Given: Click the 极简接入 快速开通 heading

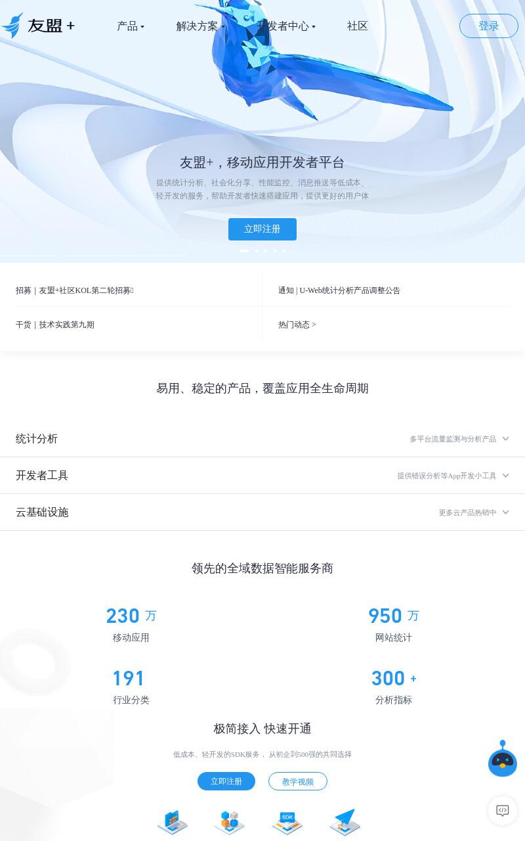Looking at the screenshot, I should [262, 729].
